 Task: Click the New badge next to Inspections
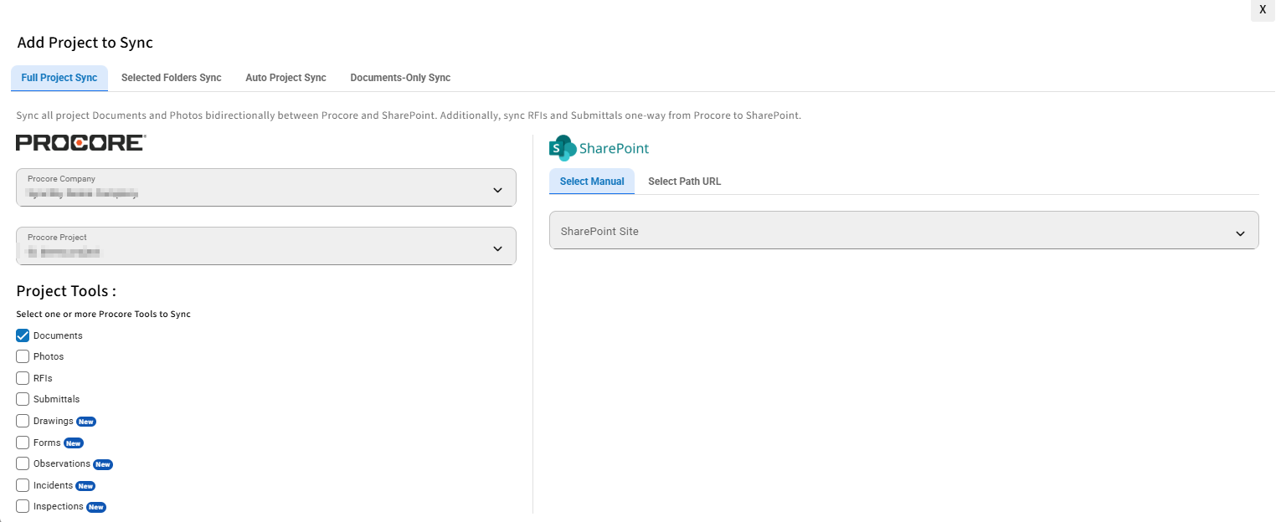tap(96, 507)
